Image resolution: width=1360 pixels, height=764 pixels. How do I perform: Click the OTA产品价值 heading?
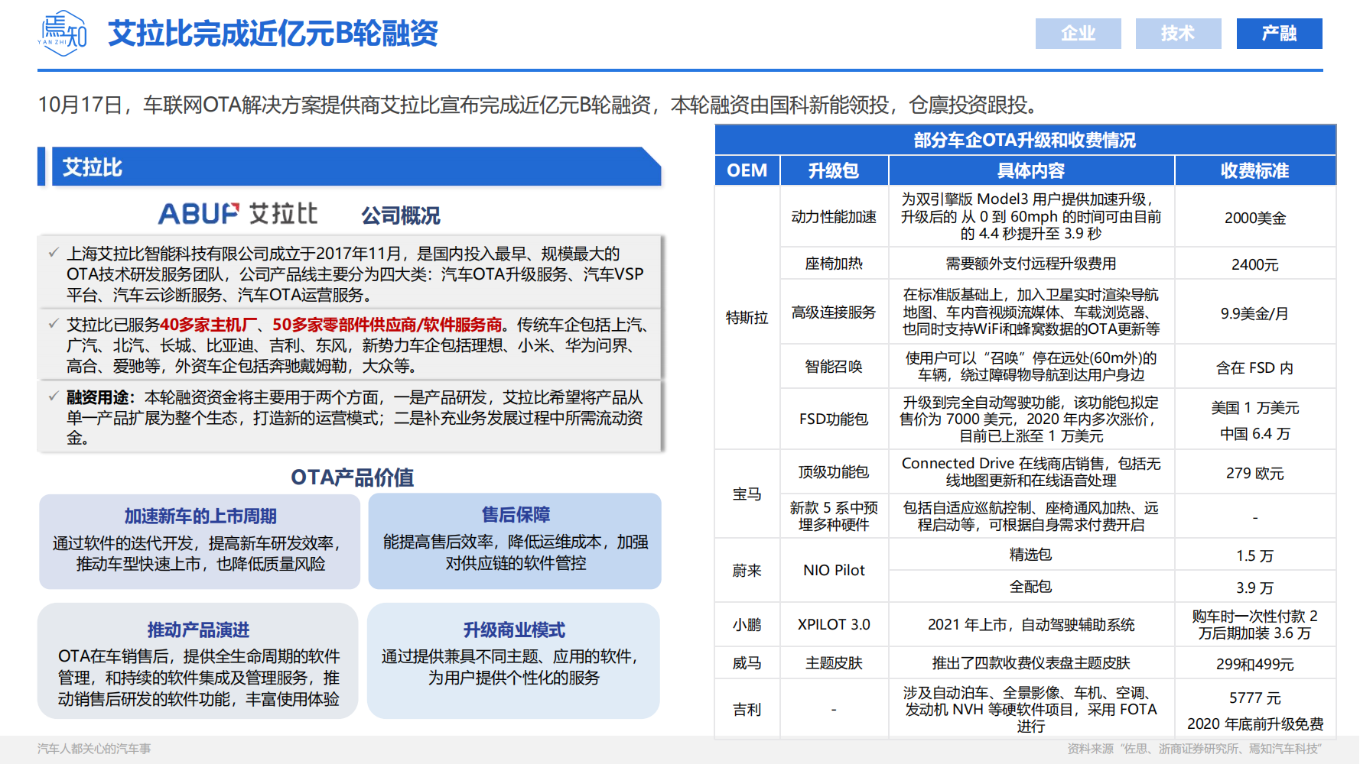(352, 477)
